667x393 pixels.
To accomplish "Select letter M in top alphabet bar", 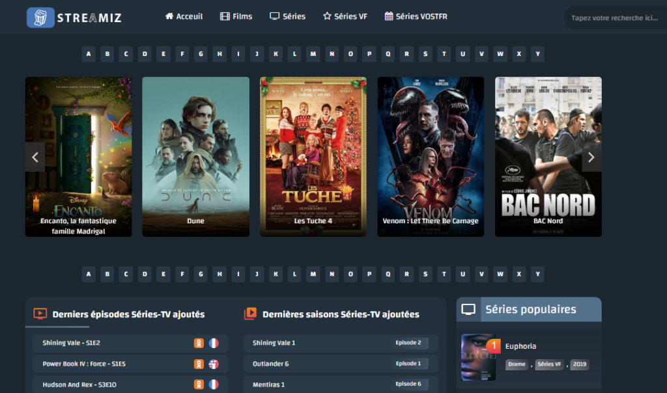I will pos(313,54).
